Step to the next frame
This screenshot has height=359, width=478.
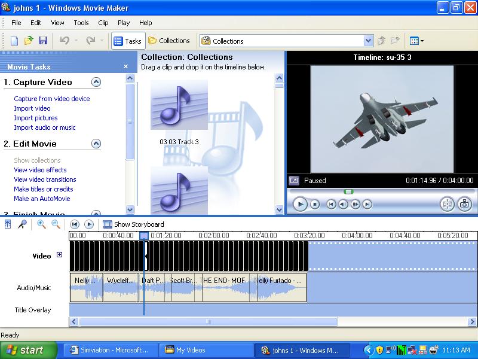356,204
